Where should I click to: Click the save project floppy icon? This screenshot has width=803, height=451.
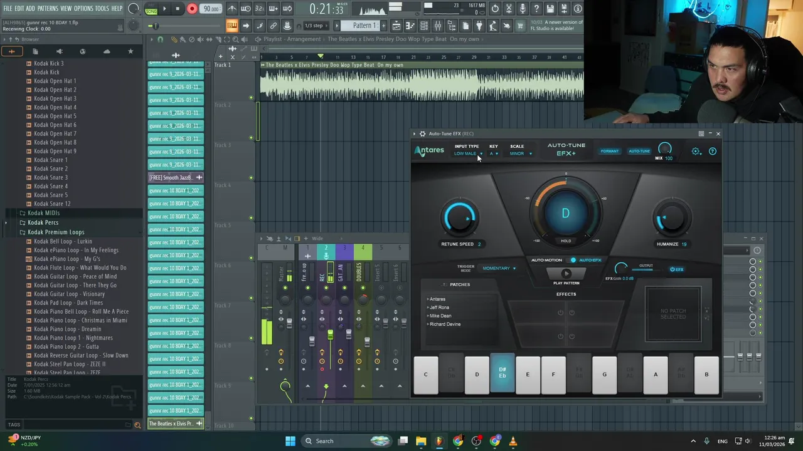click(x=550, y=9)
